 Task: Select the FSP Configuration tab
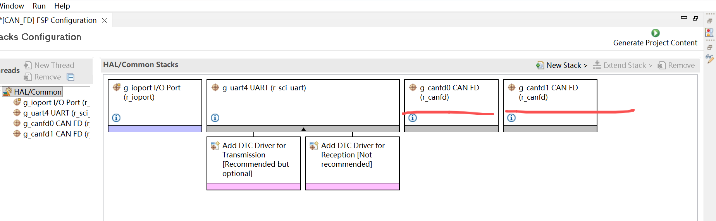(48, 20)
